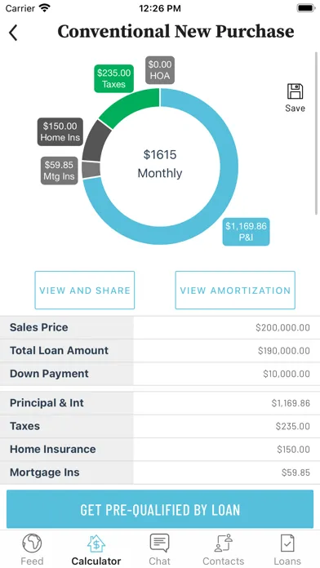Image resolution: width=320 pixels, height=568 pixels.
Task: Select the Calculator house icon
Action: click(96, 544)
